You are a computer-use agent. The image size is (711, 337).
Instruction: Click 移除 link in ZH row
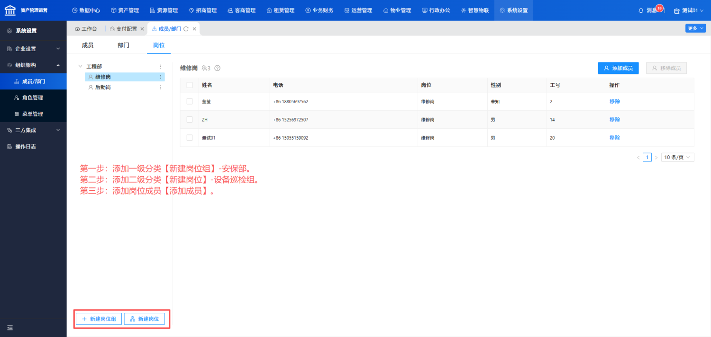(615, 120)
